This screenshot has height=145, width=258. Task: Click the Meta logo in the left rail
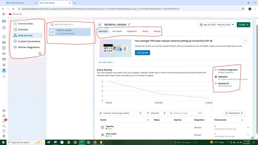coord(4,21)
